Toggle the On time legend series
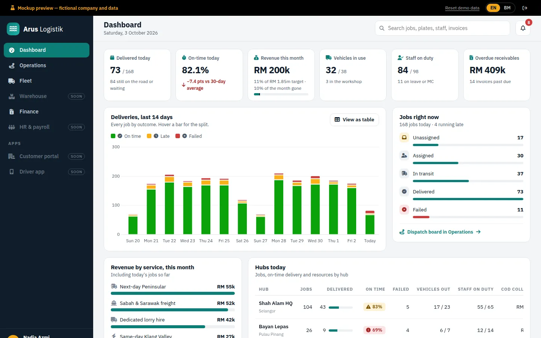Screen dimensions: 541x338 pyautogui.click(x=126, y=136)
